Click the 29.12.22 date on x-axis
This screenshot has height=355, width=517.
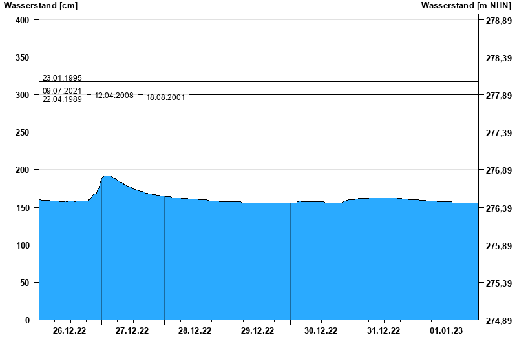tap(258, 331)
